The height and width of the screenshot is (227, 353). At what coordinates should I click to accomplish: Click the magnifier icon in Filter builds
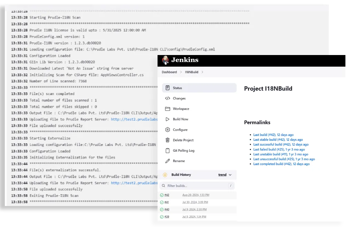(x=163, y=186)
